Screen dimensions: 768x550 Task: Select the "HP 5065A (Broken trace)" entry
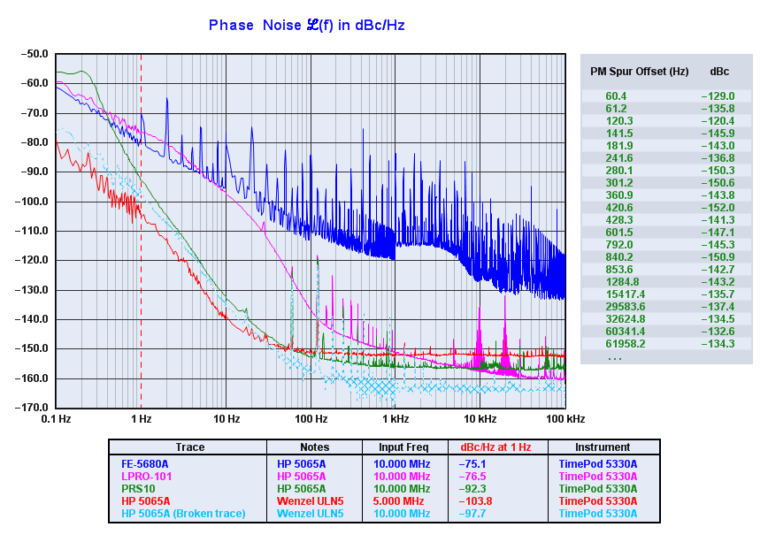183,514
